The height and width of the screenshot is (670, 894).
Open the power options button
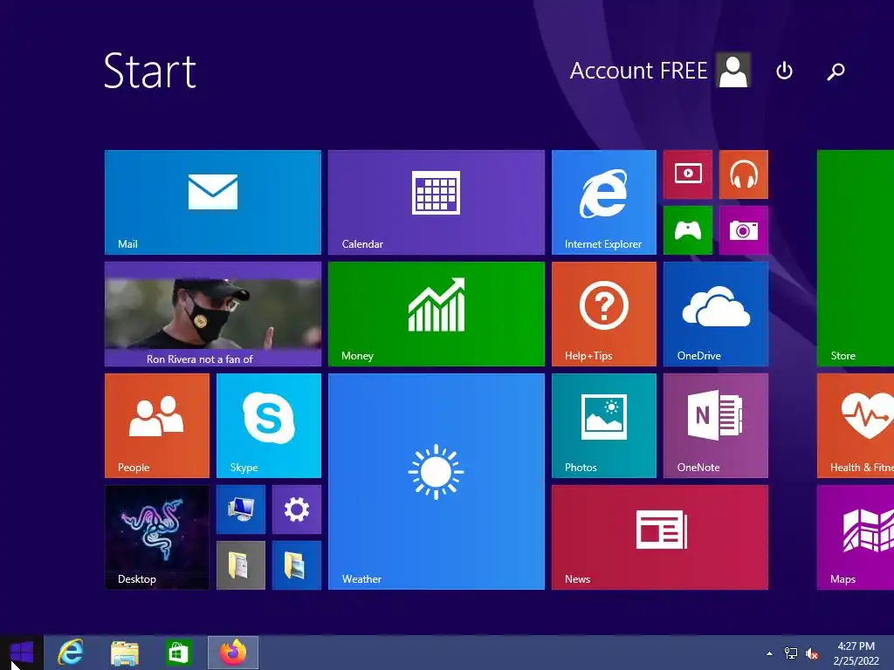785,71
